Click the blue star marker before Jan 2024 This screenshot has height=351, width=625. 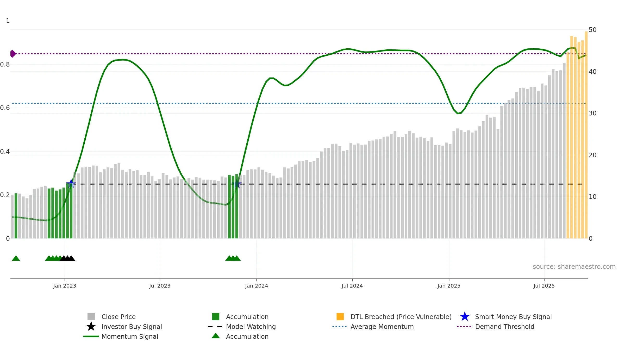(x=237, y=184)
